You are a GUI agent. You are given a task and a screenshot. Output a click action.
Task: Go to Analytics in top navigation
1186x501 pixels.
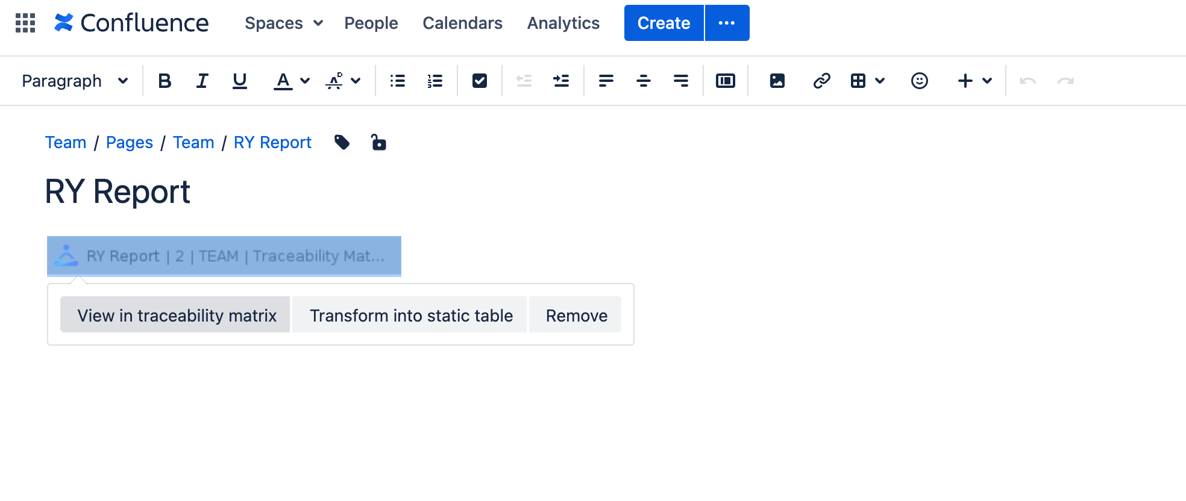click(563, 23)
